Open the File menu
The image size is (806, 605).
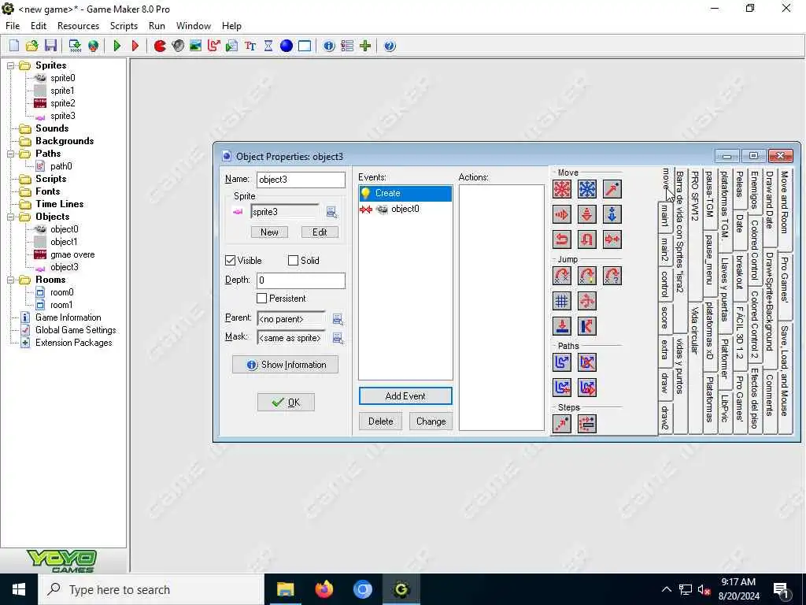[13, 26]
